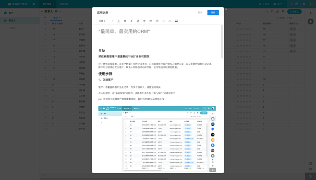Screen dimensions: 316x180
Task: Select 联系人 in the left sidebar
Action: click(x=20, y=21)
